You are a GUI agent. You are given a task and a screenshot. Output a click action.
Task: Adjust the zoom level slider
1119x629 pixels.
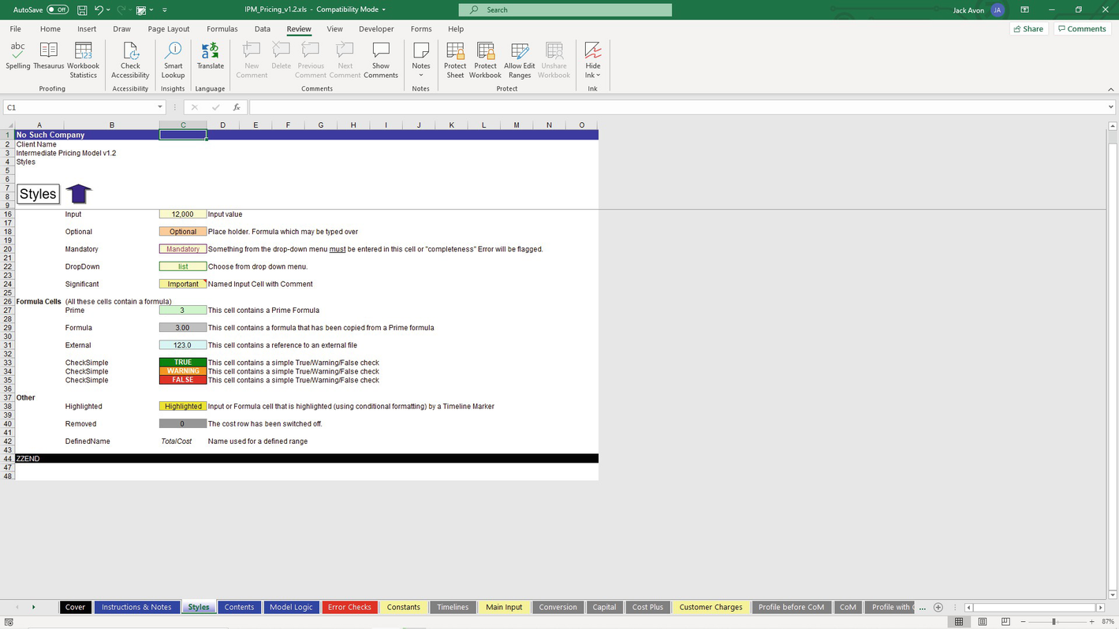click(1054, 622)
